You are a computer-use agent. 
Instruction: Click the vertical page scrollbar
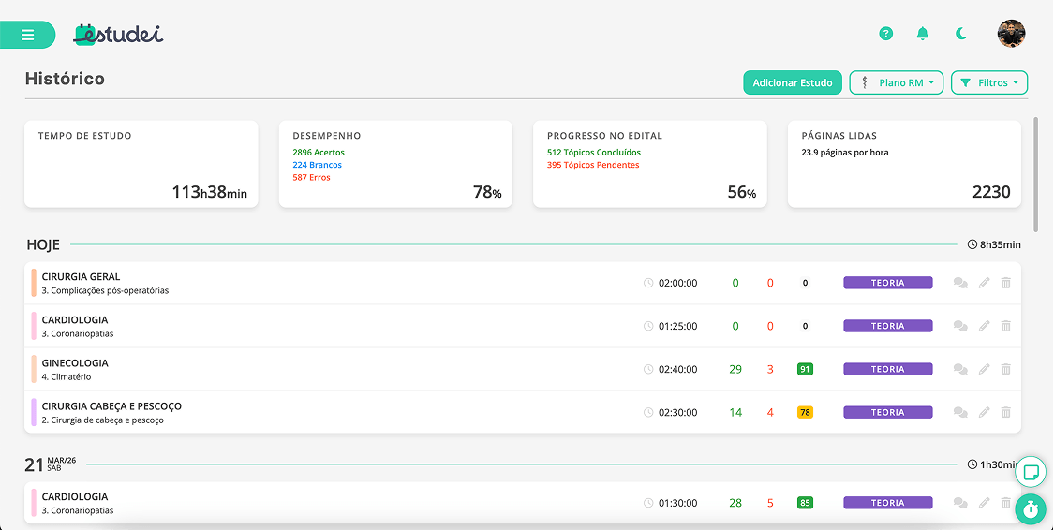(1035, 173)
